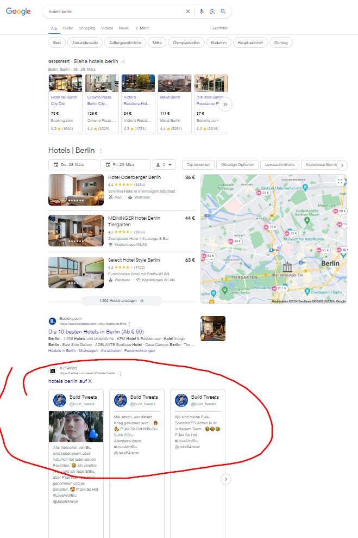Click the Brandenburger Tor landmark icon on map
This screenshot has width=358, height=538.
click(x=287, y=267)
